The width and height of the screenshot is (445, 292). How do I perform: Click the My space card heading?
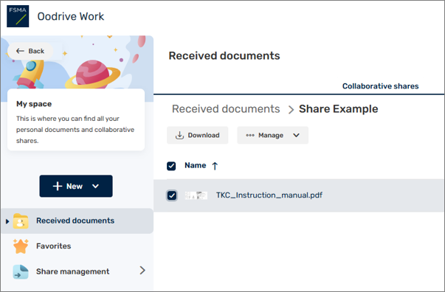coord(34,104)
